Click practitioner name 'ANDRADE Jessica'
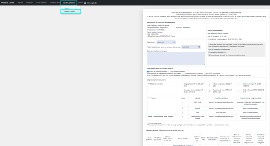Screen dimensions: 270x146 point(163,26)
